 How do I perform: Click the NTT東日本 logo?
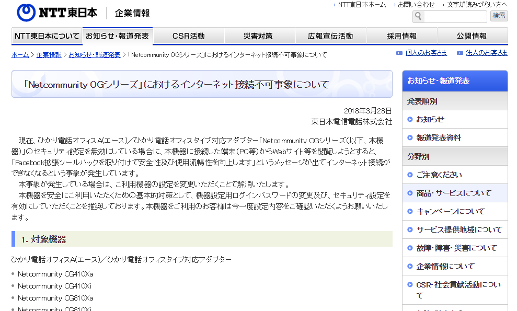pyautogui.click(x=57, y=13)
